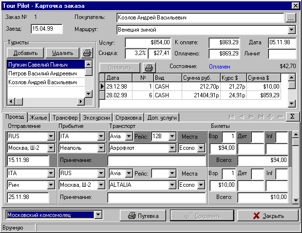Viewport: 302px width, 233px height.
Task: Go to next record navigator arrow
Action: pos(251,117)
